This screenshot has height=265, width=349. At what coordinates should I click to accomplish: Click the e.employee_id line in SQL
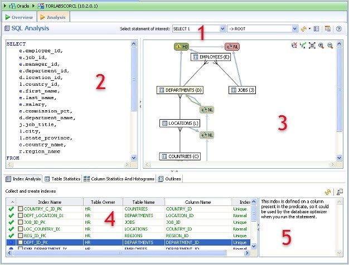[41, 51]
